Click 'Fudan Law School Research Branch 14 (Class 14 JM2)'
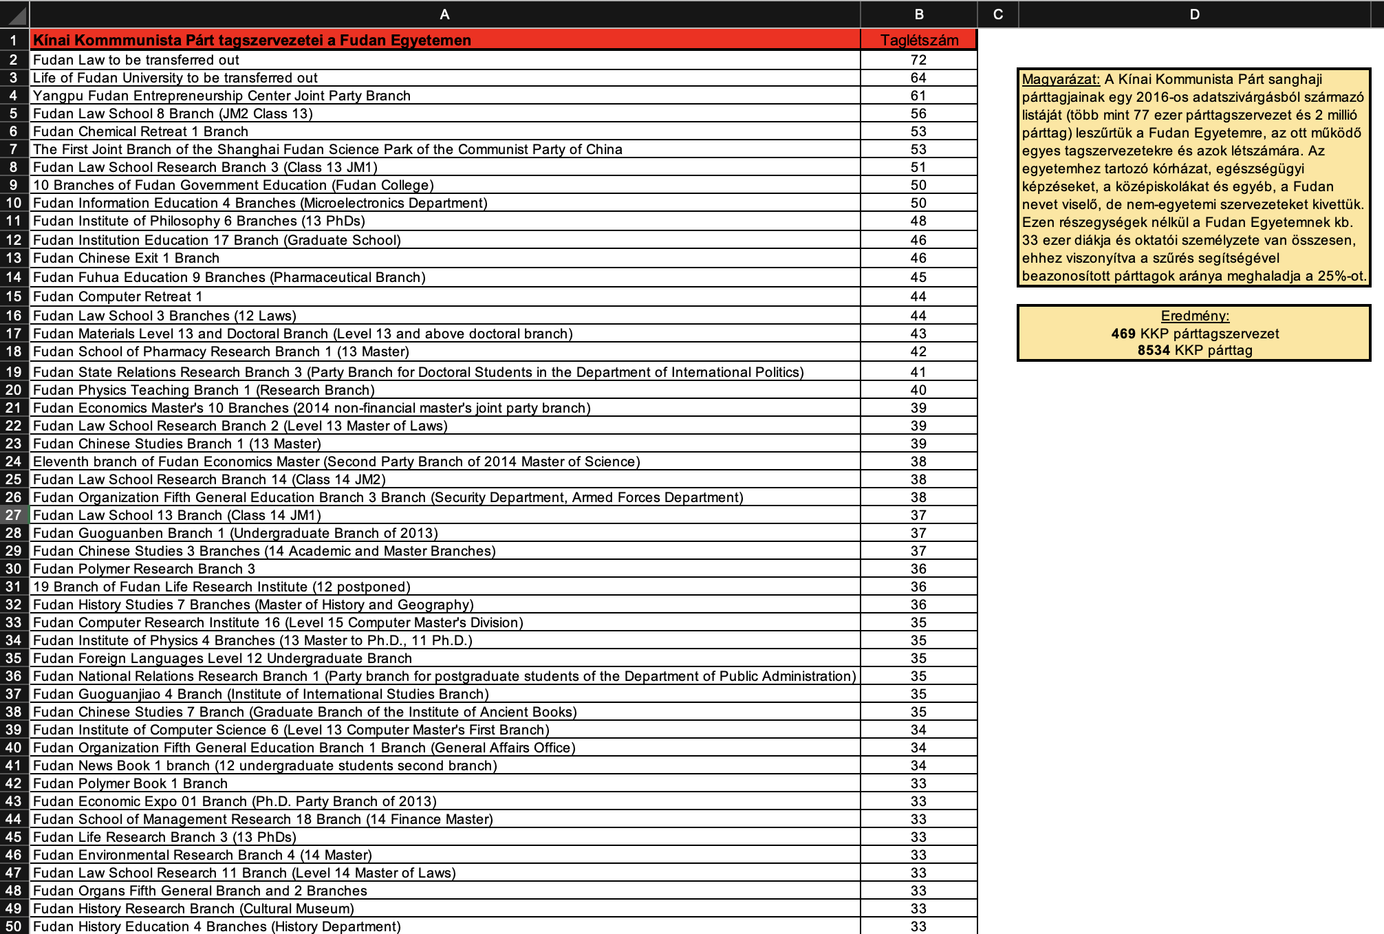1384x934 pixels. [445, 479]
